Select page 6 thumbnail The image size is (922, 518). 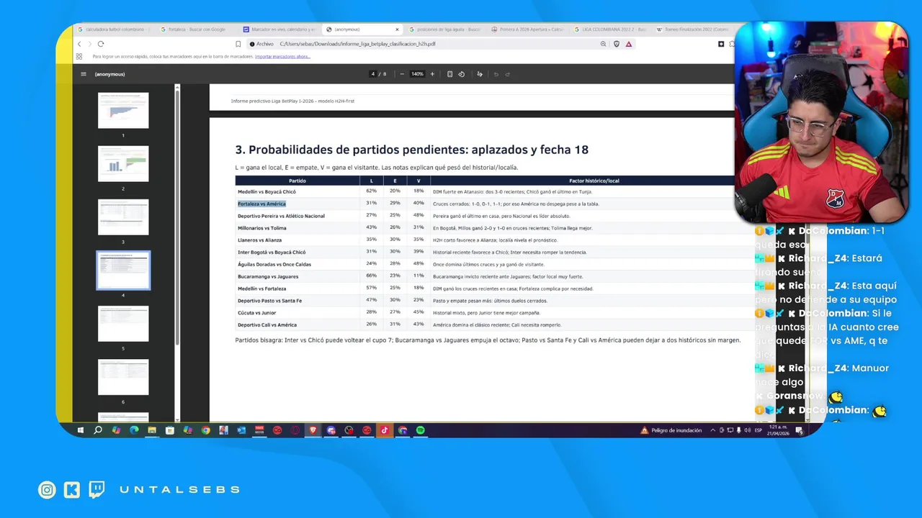(123, 377)
